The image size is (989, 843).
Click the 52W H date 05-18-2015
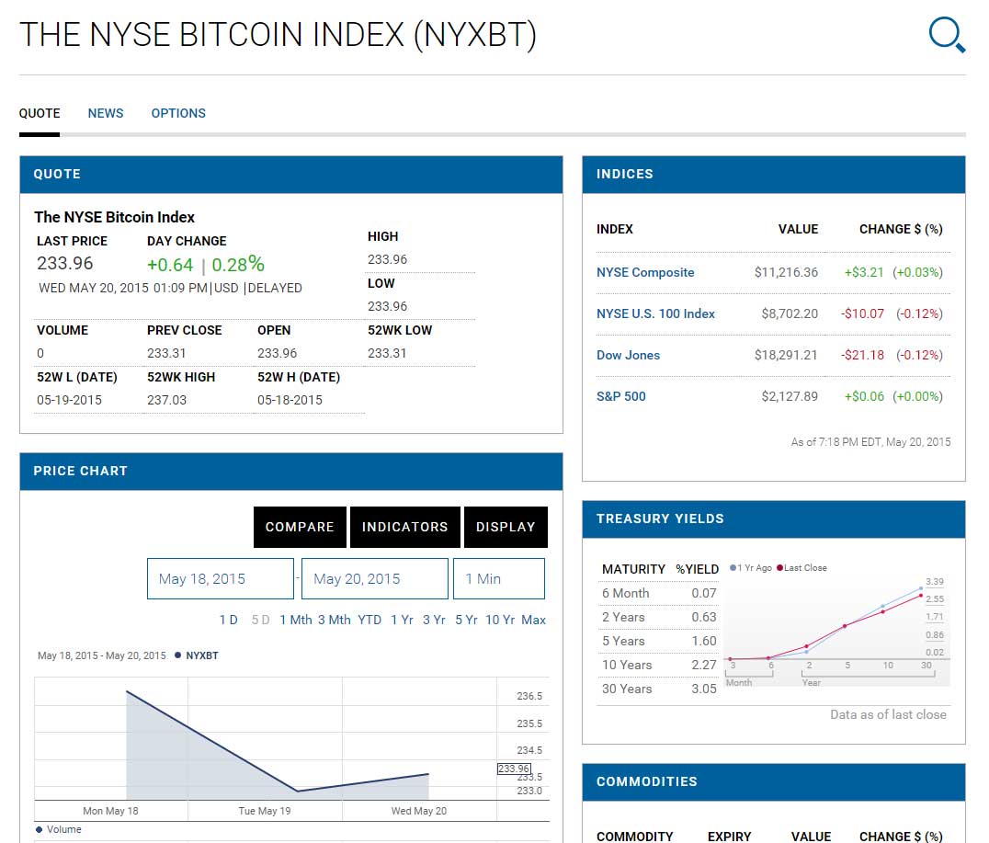pyautogui.click(x=290, y=400)
